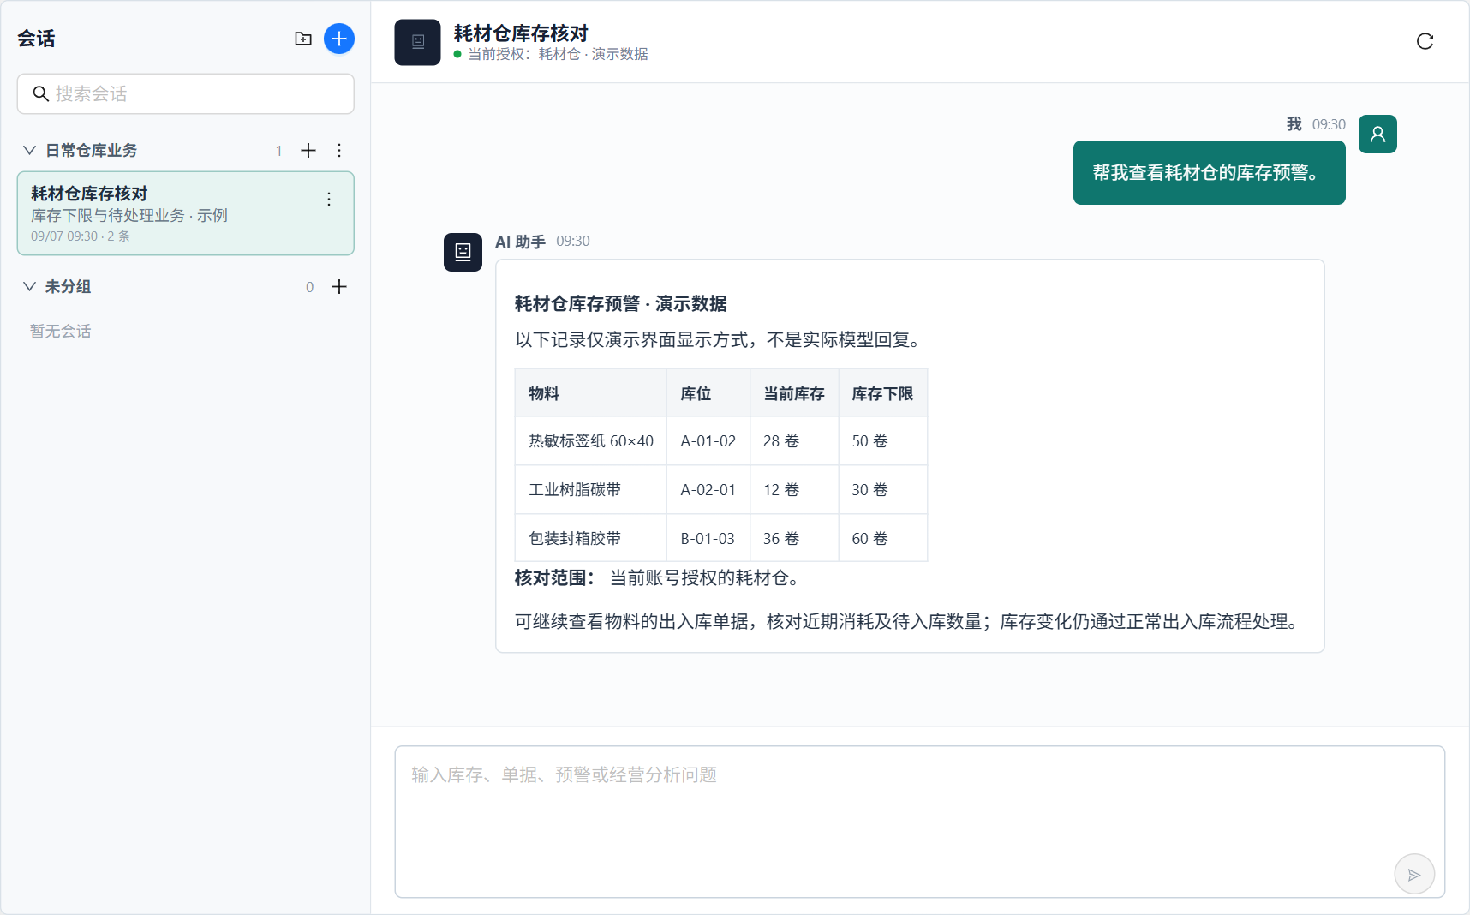Click the new folder group icon
1470x915 pixels.
pos(303,39)
